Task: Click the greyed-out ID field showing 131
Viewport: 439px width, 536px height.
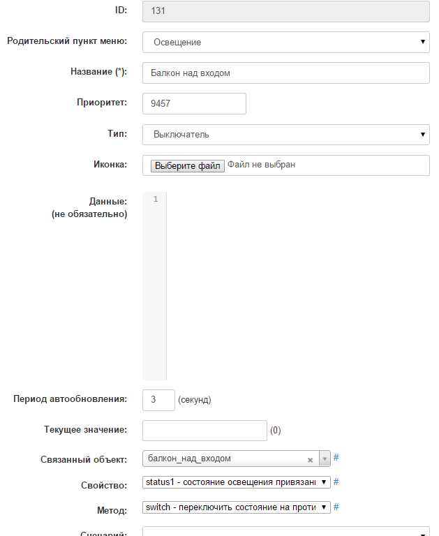Action: (x=285, y=11)
